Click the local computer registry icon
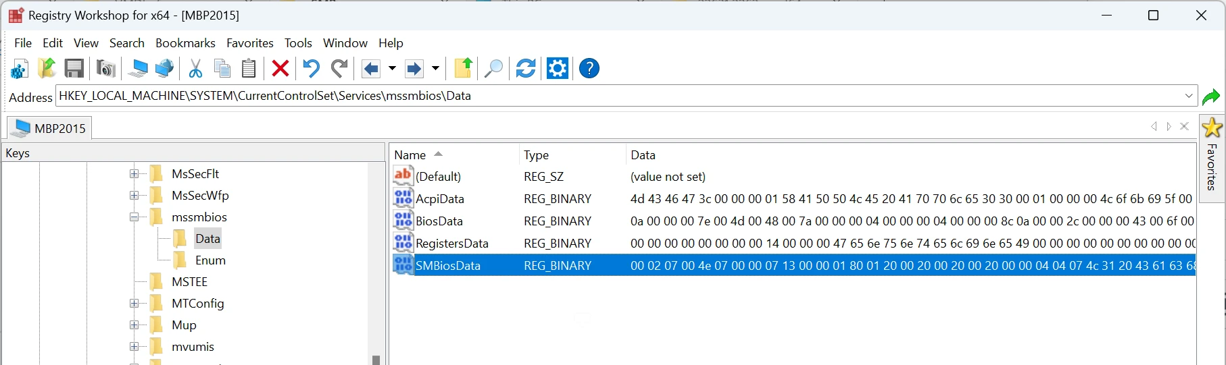1226x365 pixels. point(138,68)
